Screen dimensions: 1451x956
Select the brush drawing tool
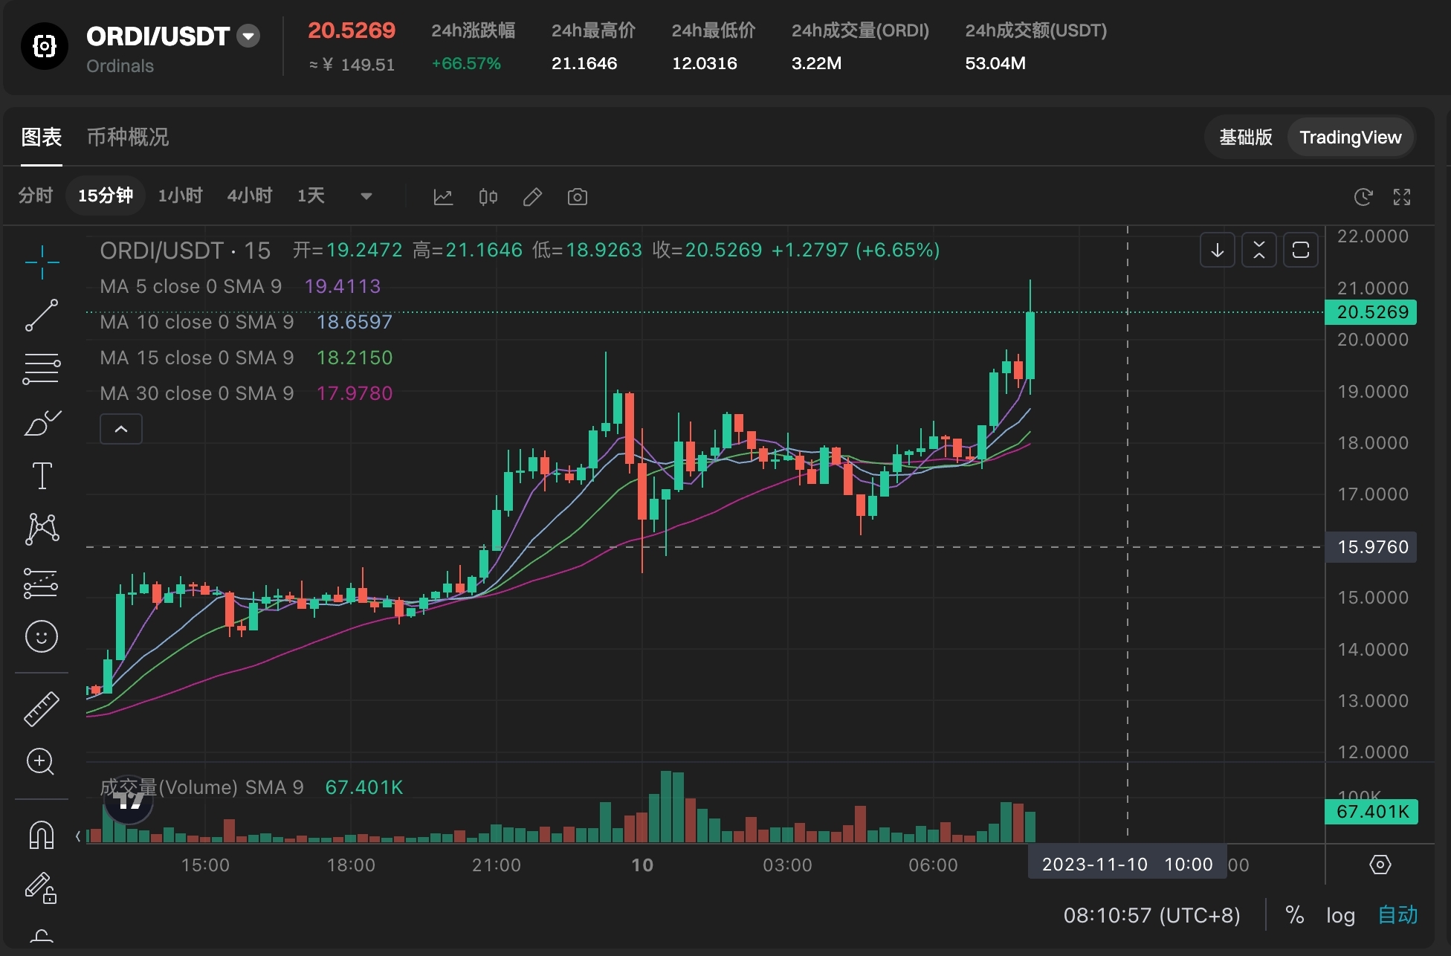pyautogui.click(x=42, y=423)
